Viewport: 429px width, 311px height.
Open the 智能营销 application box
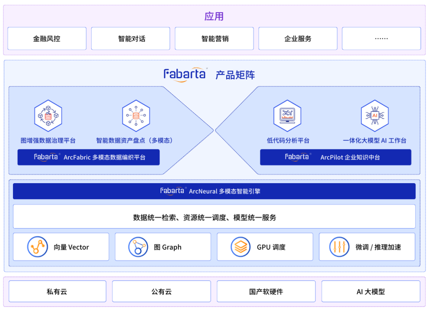pyautogui.click(x=215, y=39)
